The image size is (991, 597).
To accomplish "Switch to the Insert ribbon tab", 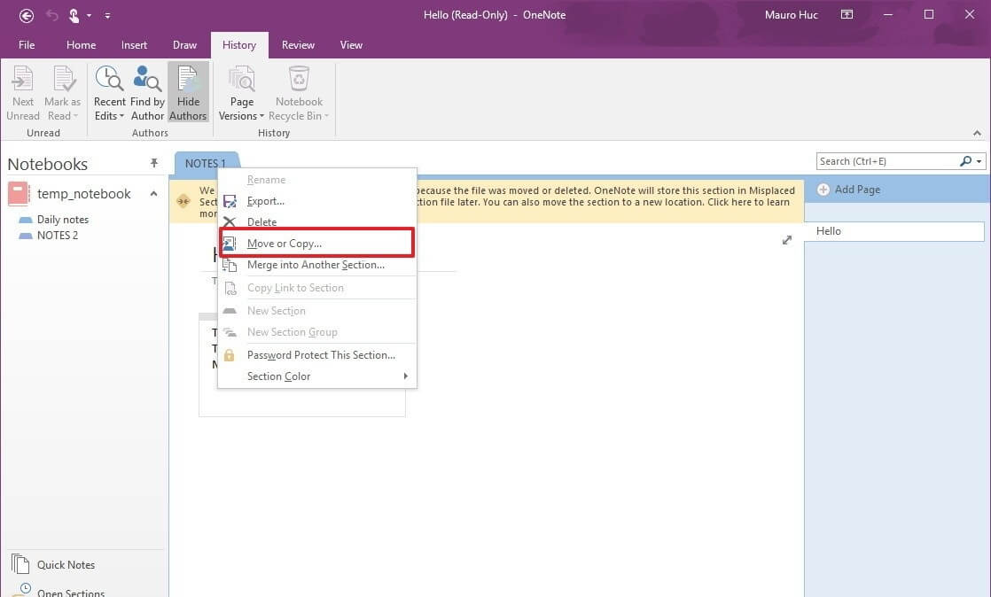I will [135, 45].
